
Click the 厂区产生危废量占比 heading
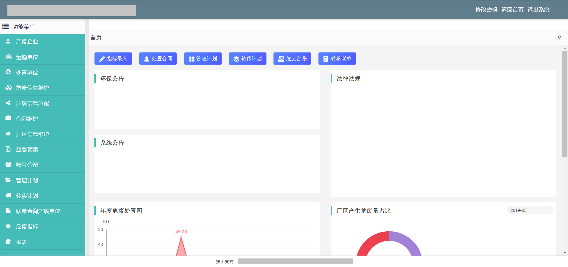click(x=363, y=211)
